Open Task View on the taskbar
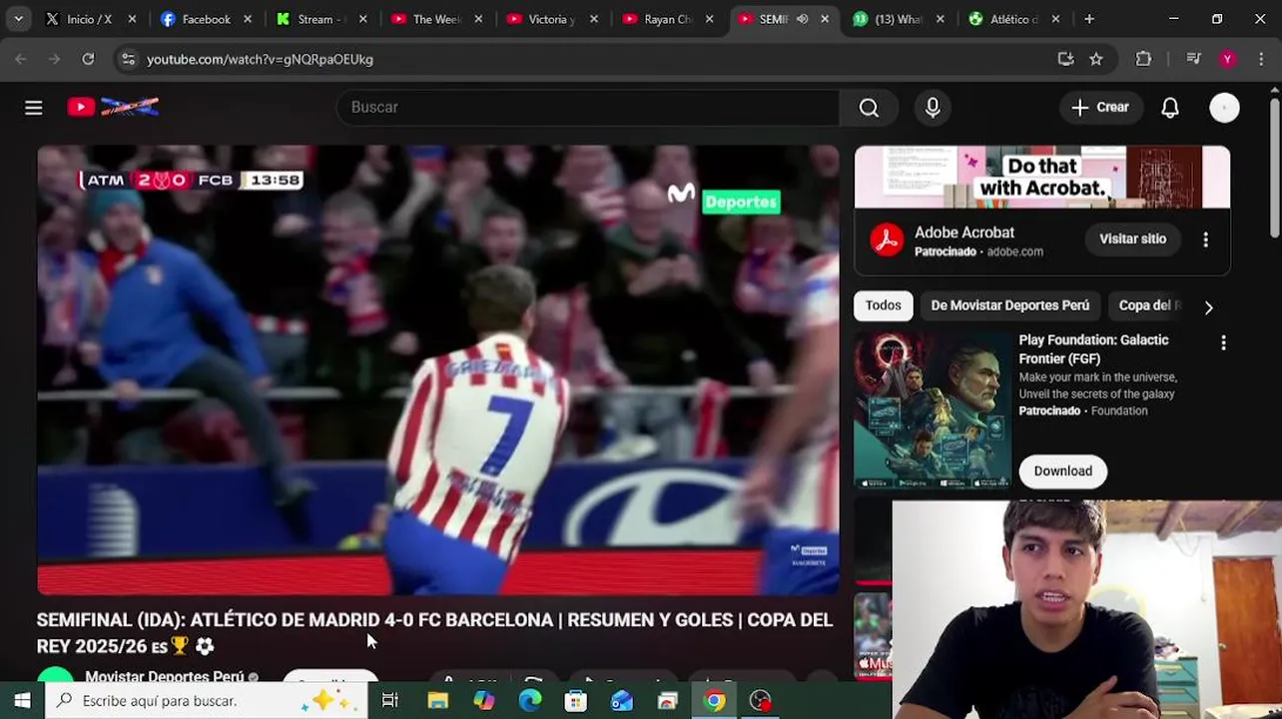 389,701
